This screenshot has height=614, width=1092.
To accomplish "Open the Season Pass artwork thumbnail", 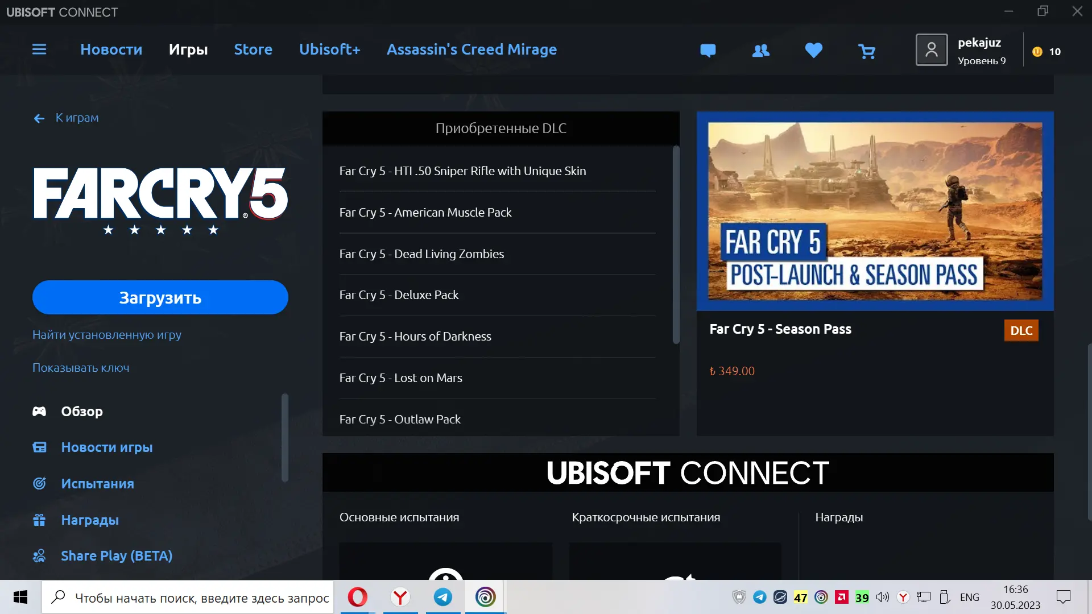I will [875, 211].
